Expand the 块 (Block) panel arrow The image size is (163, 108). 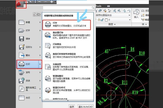coord(145,24)
